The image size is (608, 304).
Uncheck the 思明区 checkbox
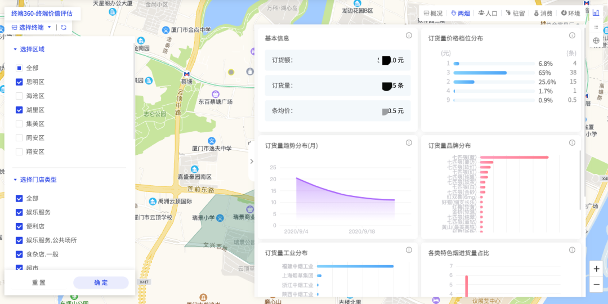pyautogui.click(x=19, y=82)
